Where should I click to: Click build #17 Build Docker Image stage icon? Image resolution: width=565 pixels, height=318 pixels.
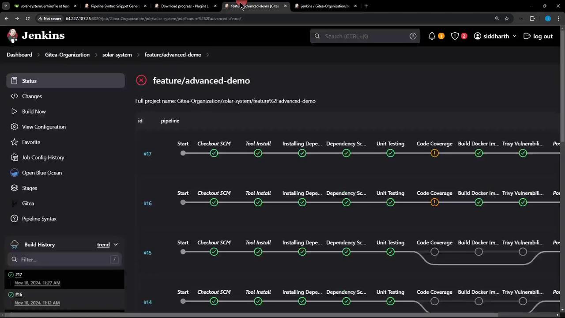click(x=478, y=153)
